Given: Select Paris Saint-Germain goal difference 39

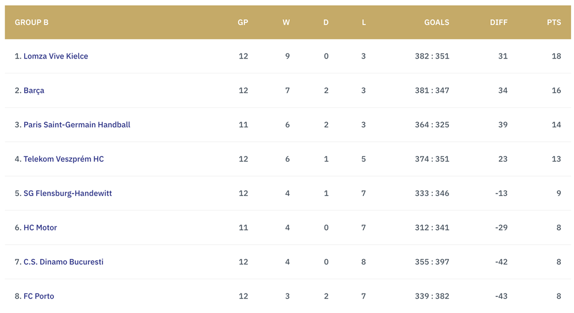Looking at the screenshot, I should [x=503, y=125].
